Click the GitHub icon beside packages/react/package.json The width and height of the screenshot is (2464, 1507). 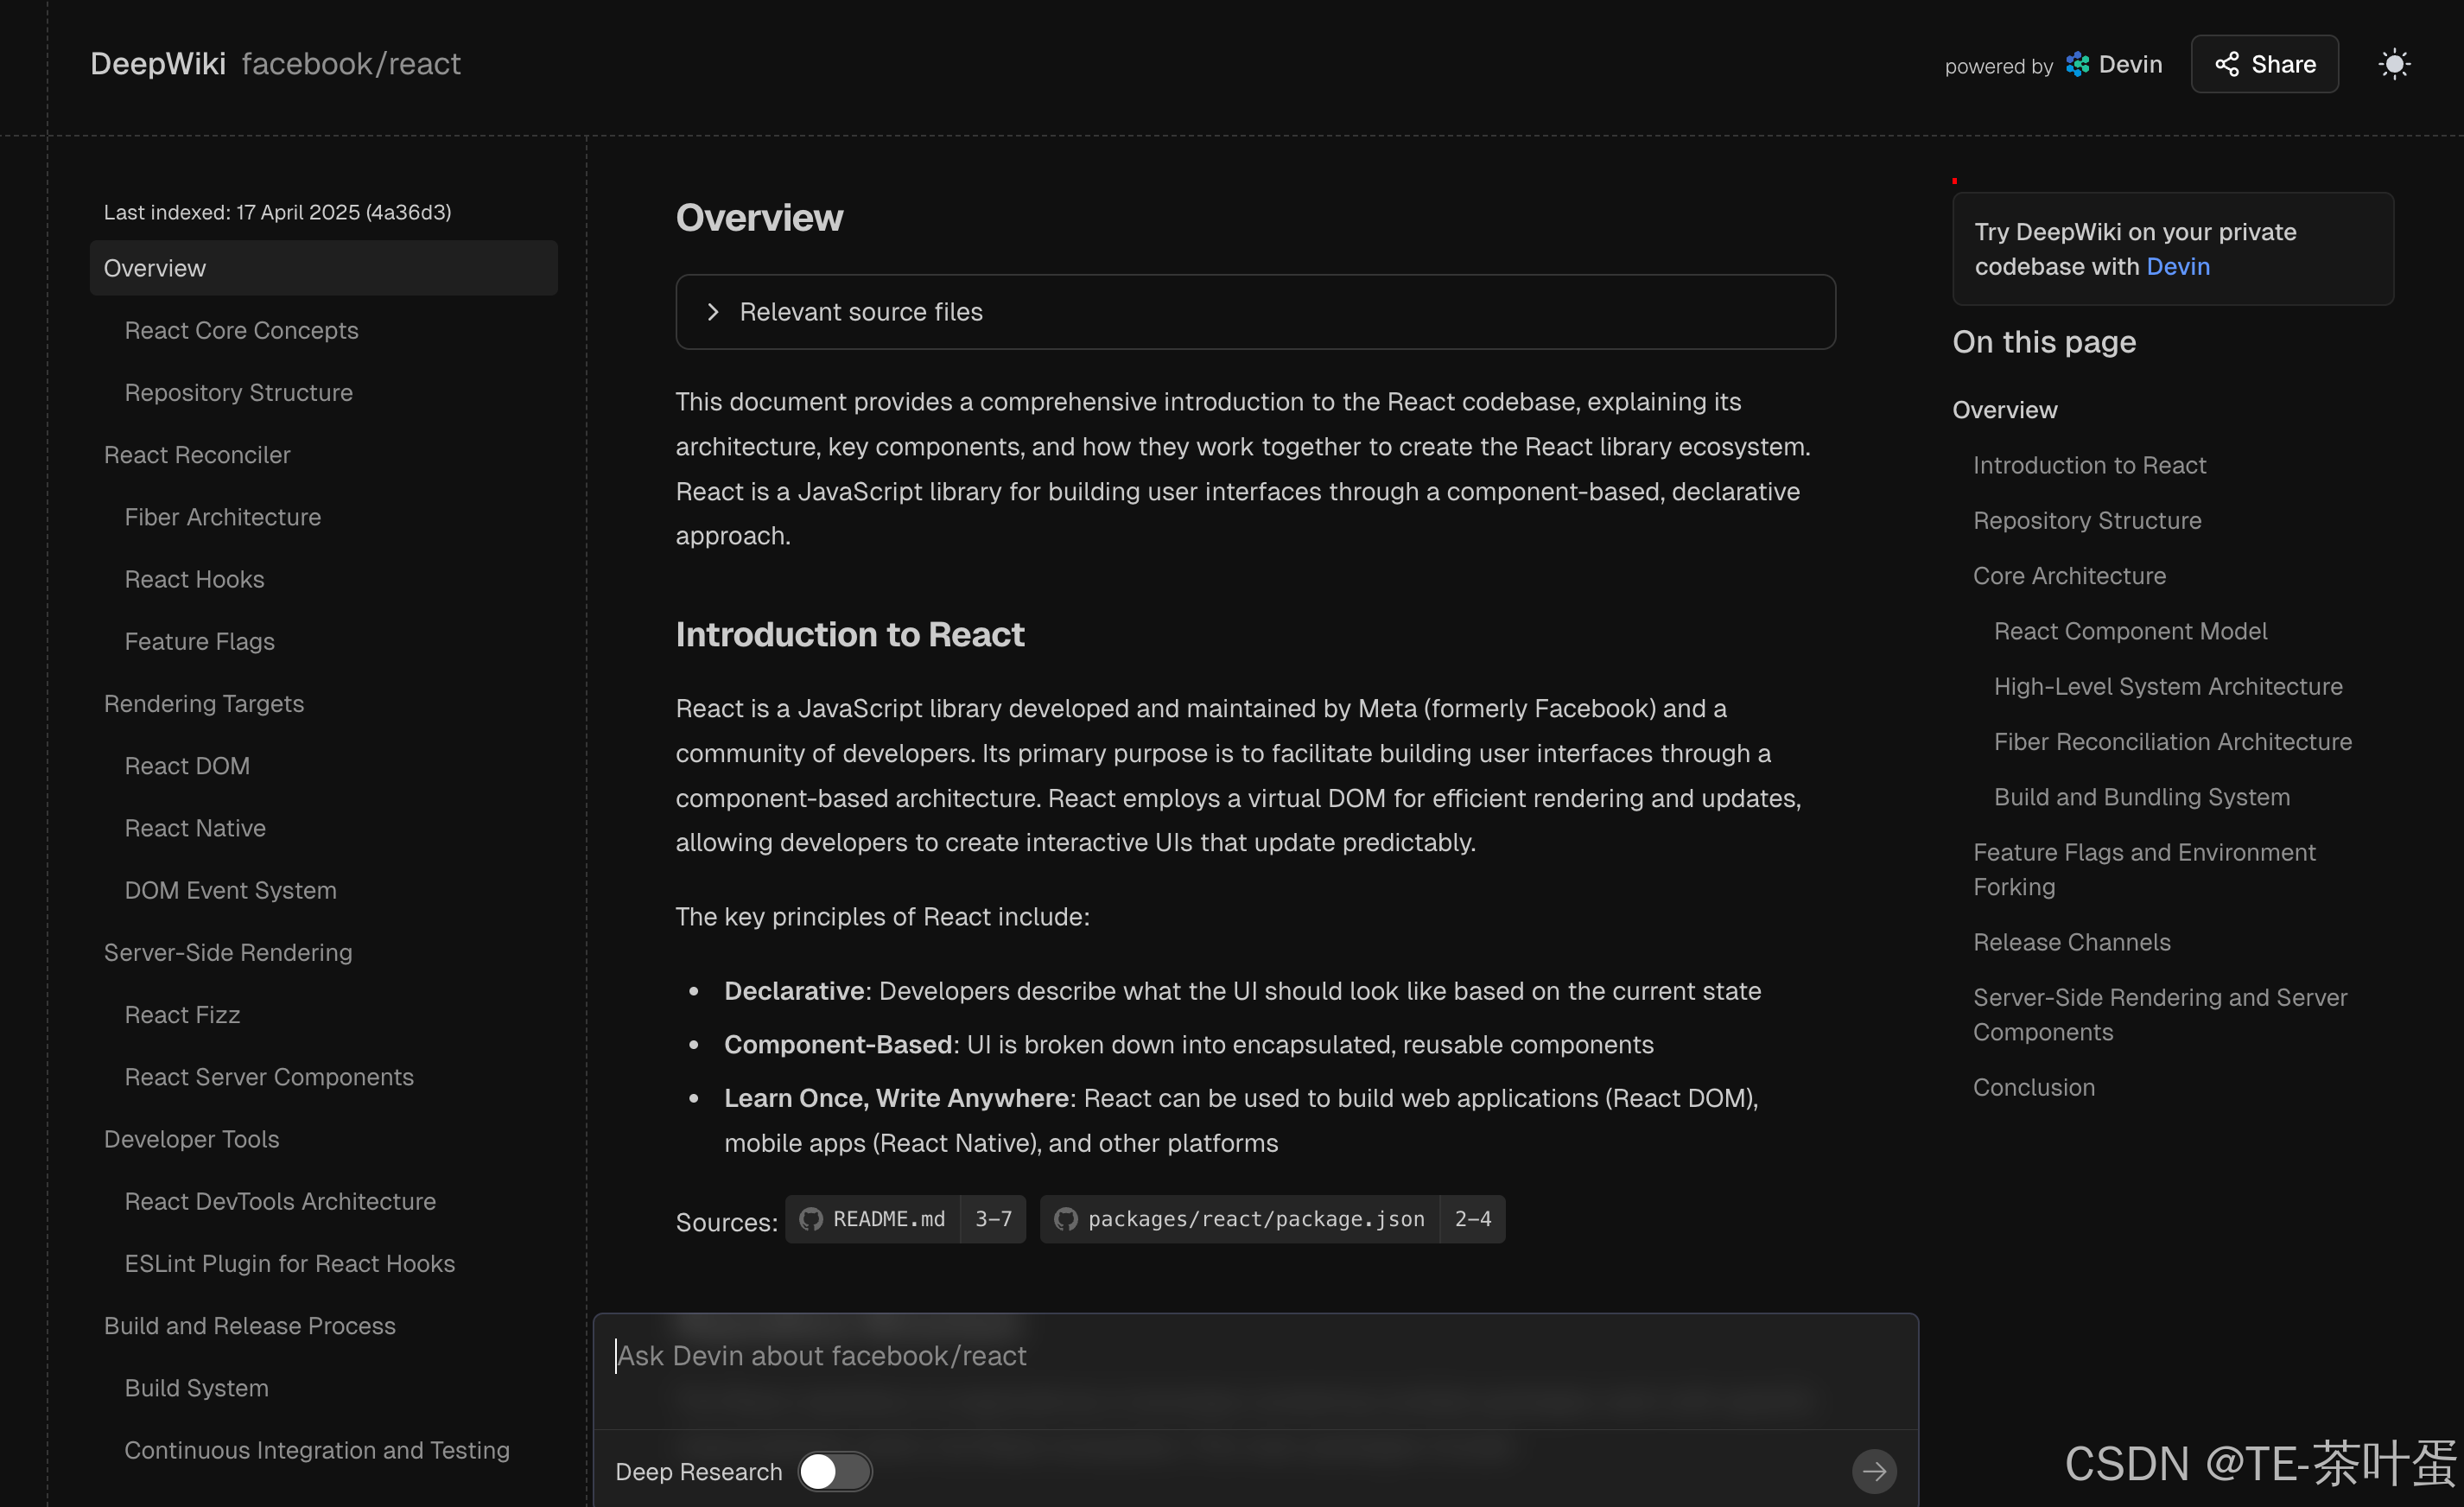tap(1066, 1219)
